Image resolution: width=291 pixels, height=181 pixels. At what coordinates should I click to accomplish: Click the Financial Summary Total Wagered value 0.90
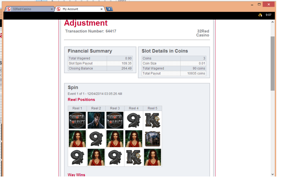(128, 58)
